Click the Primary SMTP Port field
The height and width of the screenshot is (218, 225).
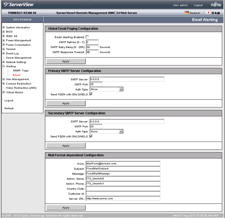pyautogui.click(x=96, y=84)
